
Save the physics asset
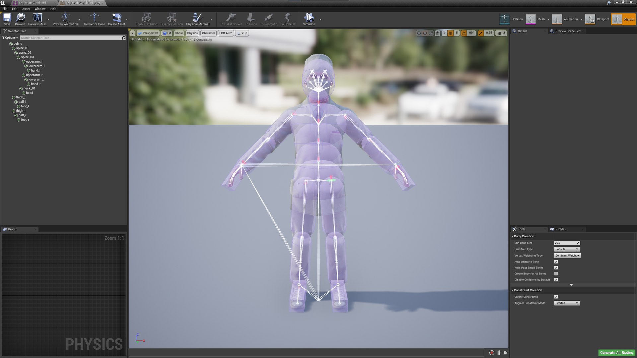coord(7,19)
